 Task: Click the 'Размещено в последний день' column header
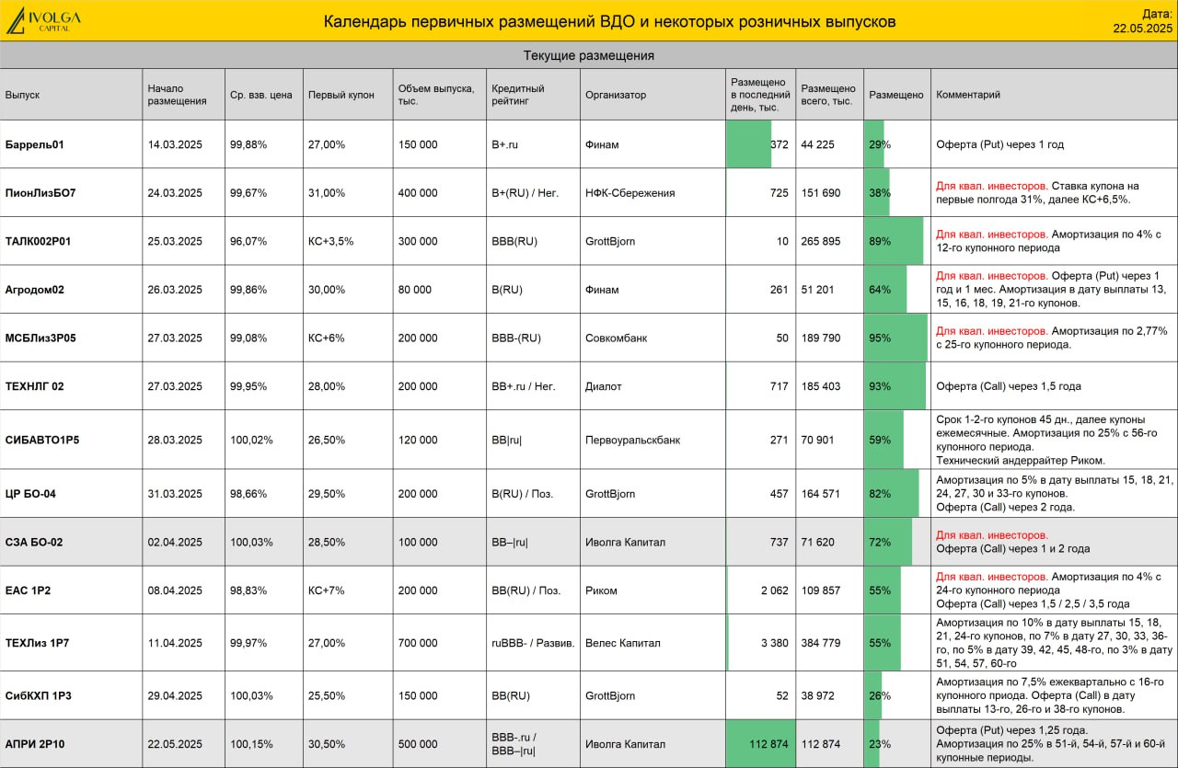(x=760, y=95)
